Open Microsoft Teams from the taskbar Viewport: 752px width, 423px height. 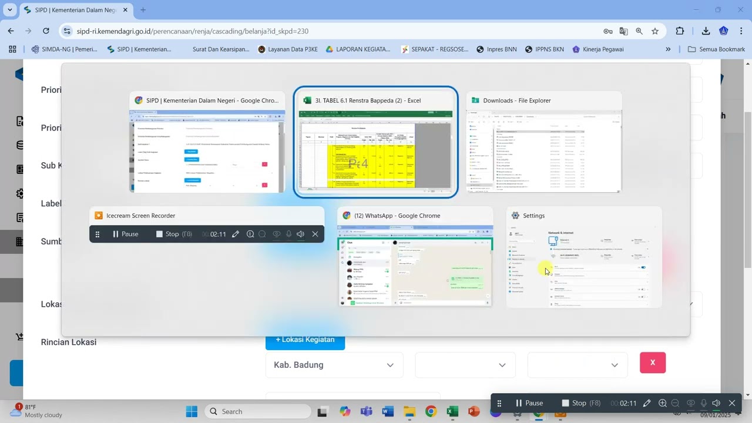click(x=366, y=411)
